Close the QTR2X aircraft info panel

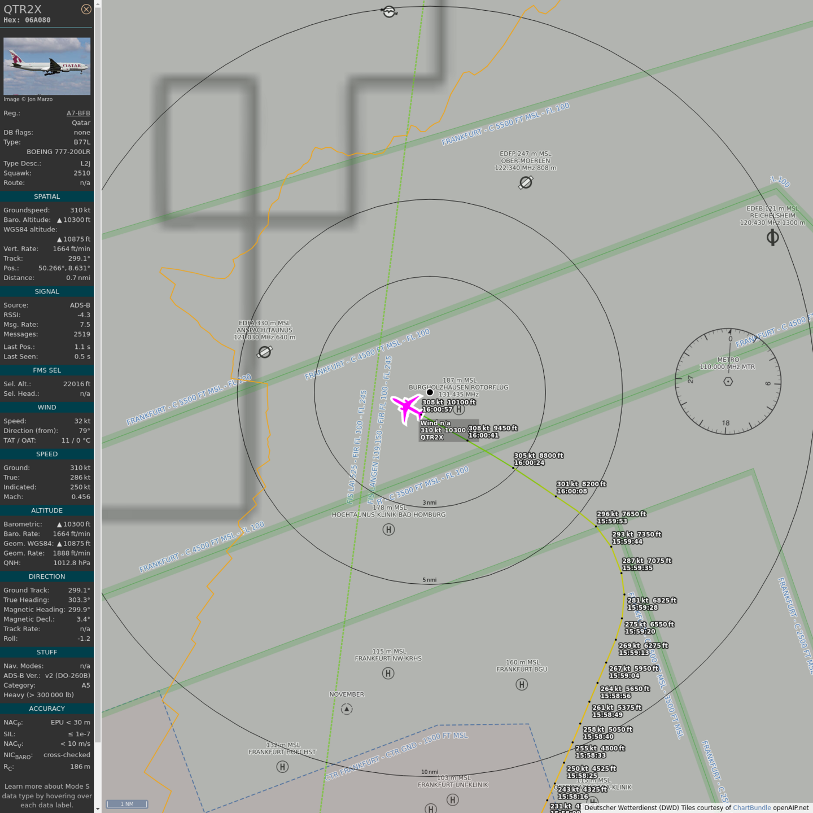[86, 9]
